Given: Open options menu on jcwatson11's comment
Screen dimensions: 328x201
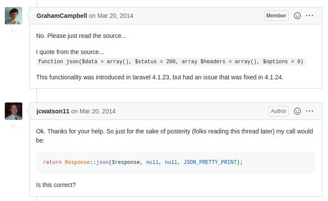Looking at the screenshot, I should point(310,111).
